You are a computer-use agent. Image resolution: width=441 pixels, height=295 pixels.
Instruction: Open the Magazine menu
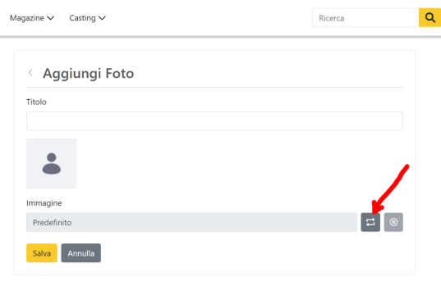click(32, 18)
